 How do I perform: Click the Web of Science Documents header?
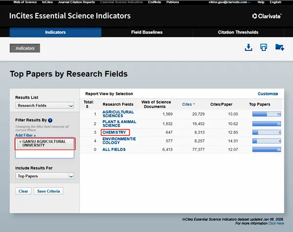point(156,105)
